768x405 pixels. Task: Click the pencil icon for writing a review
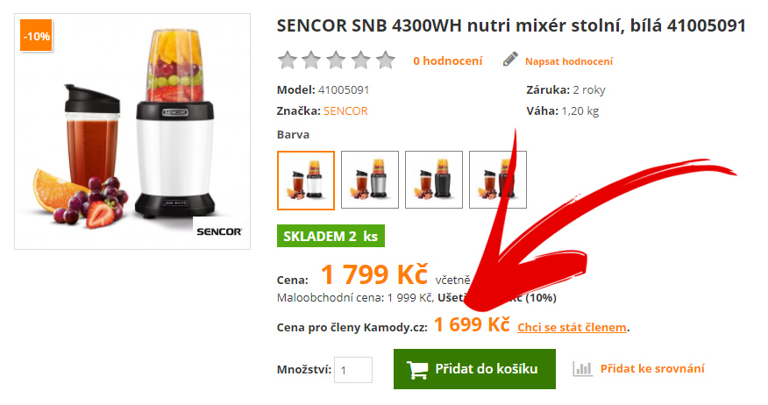[x=510, y=60]
